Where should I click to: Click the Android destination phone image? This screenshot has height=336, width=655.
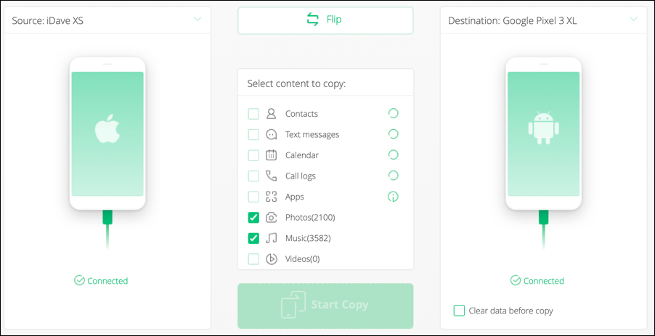[x=543, y=134]
